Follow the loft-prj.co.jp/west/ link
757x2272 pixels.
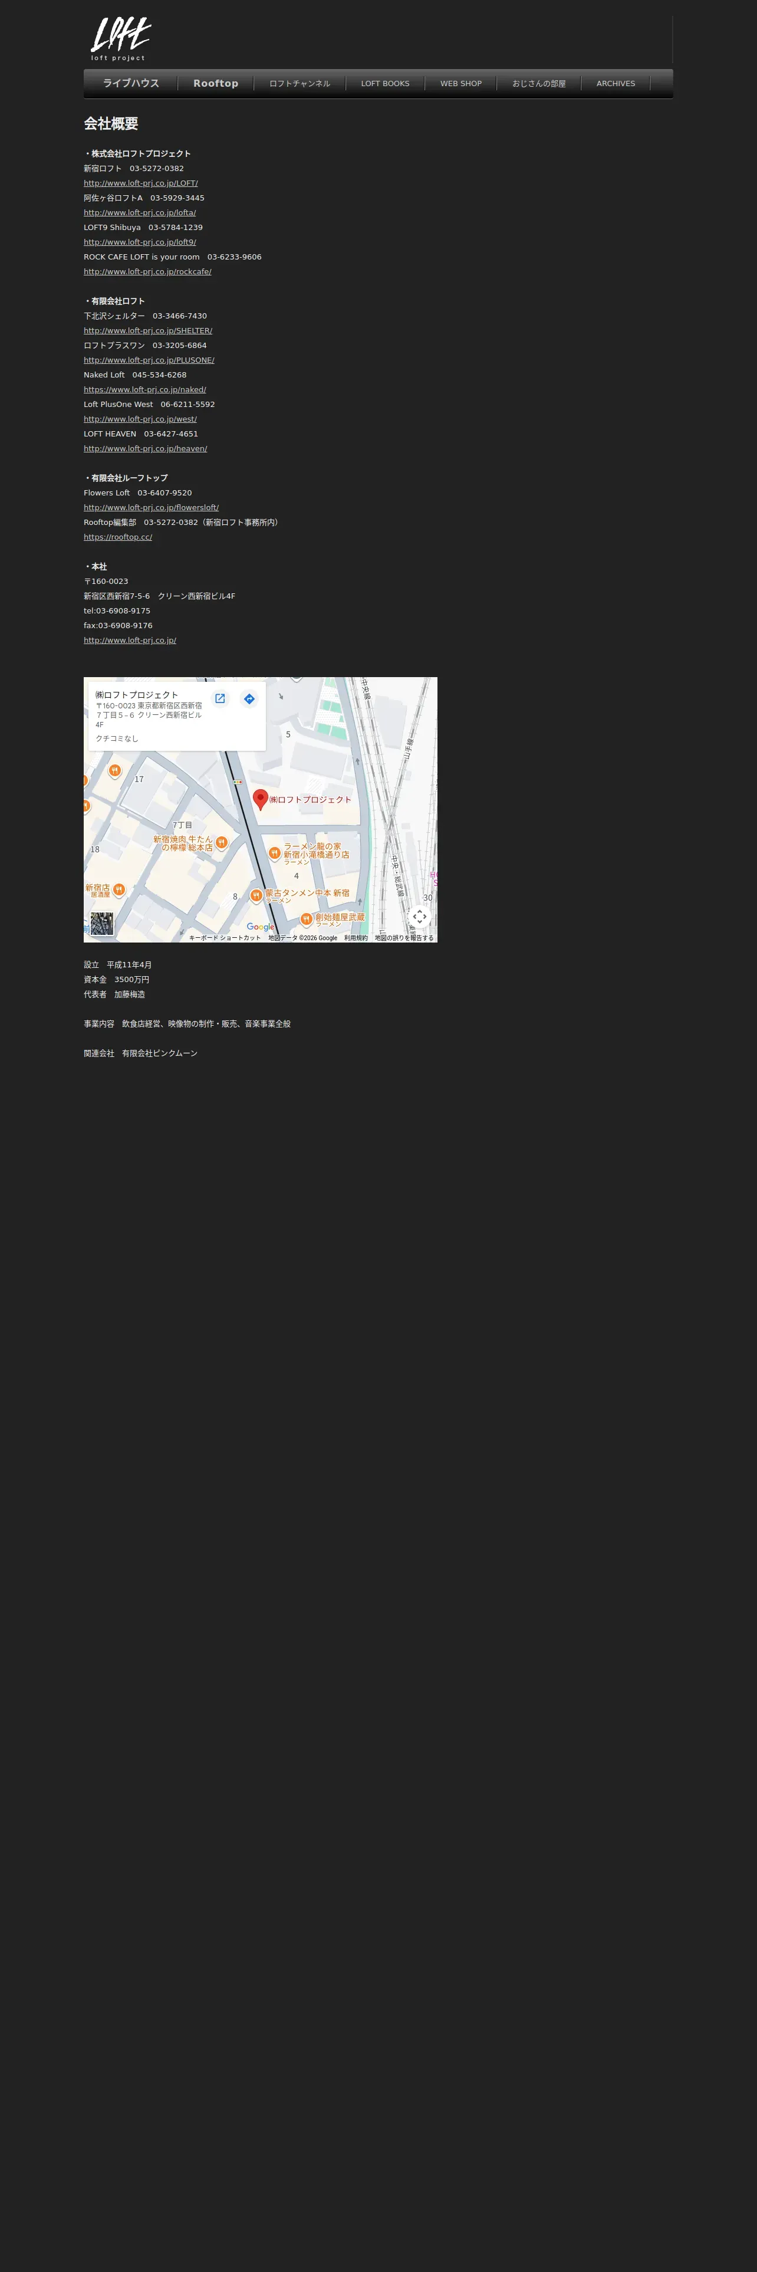tap(140, 419)
